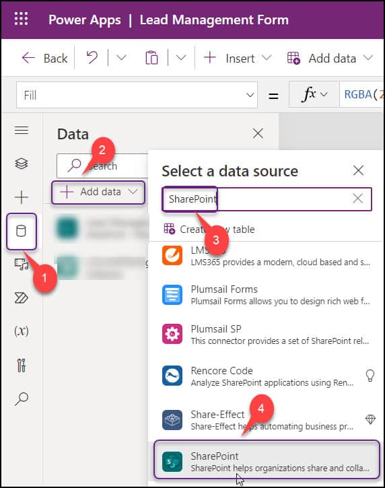385x488 pixels.
Task: Expand the paste options chevron
Action: pos(181,58)
